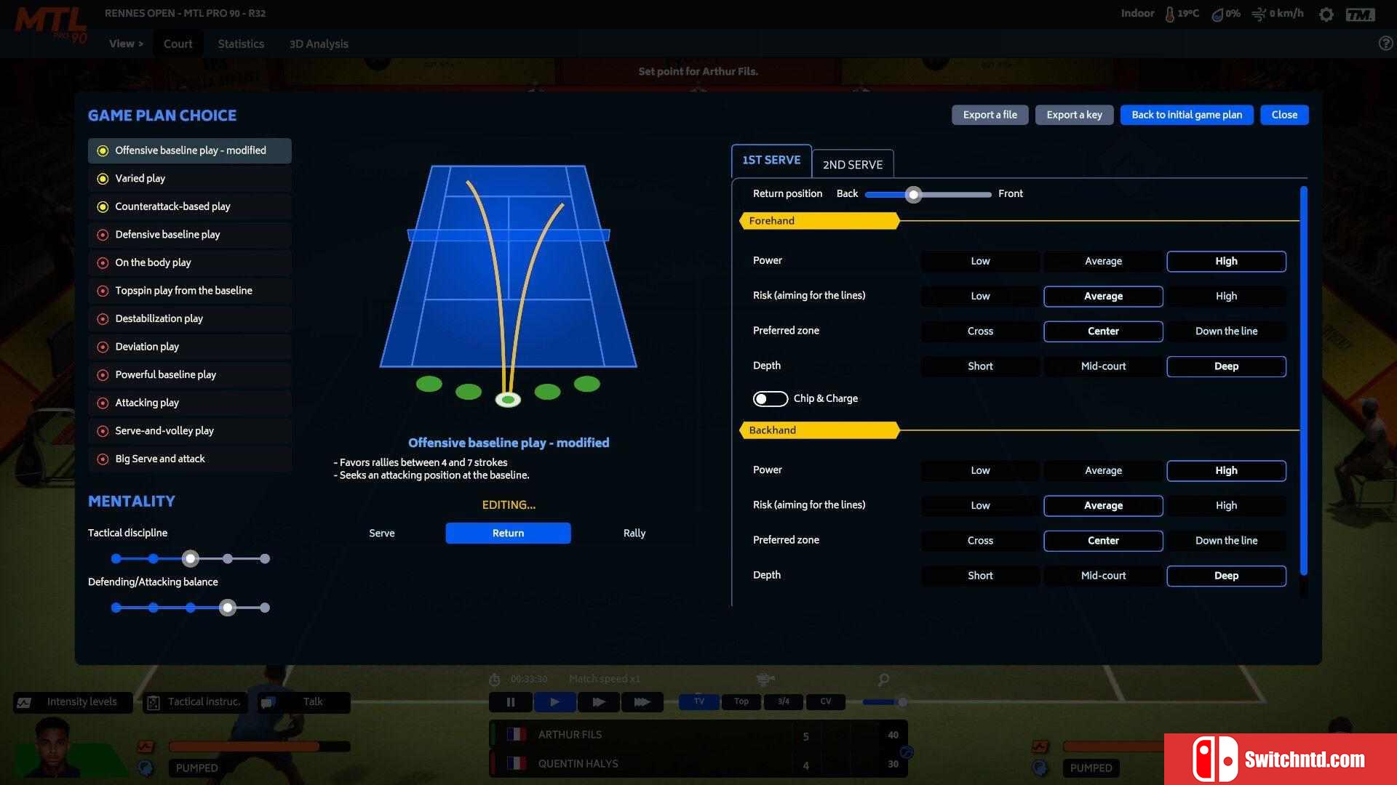
Task: Click the TV camera angle icon
Action: pos(699,701)
